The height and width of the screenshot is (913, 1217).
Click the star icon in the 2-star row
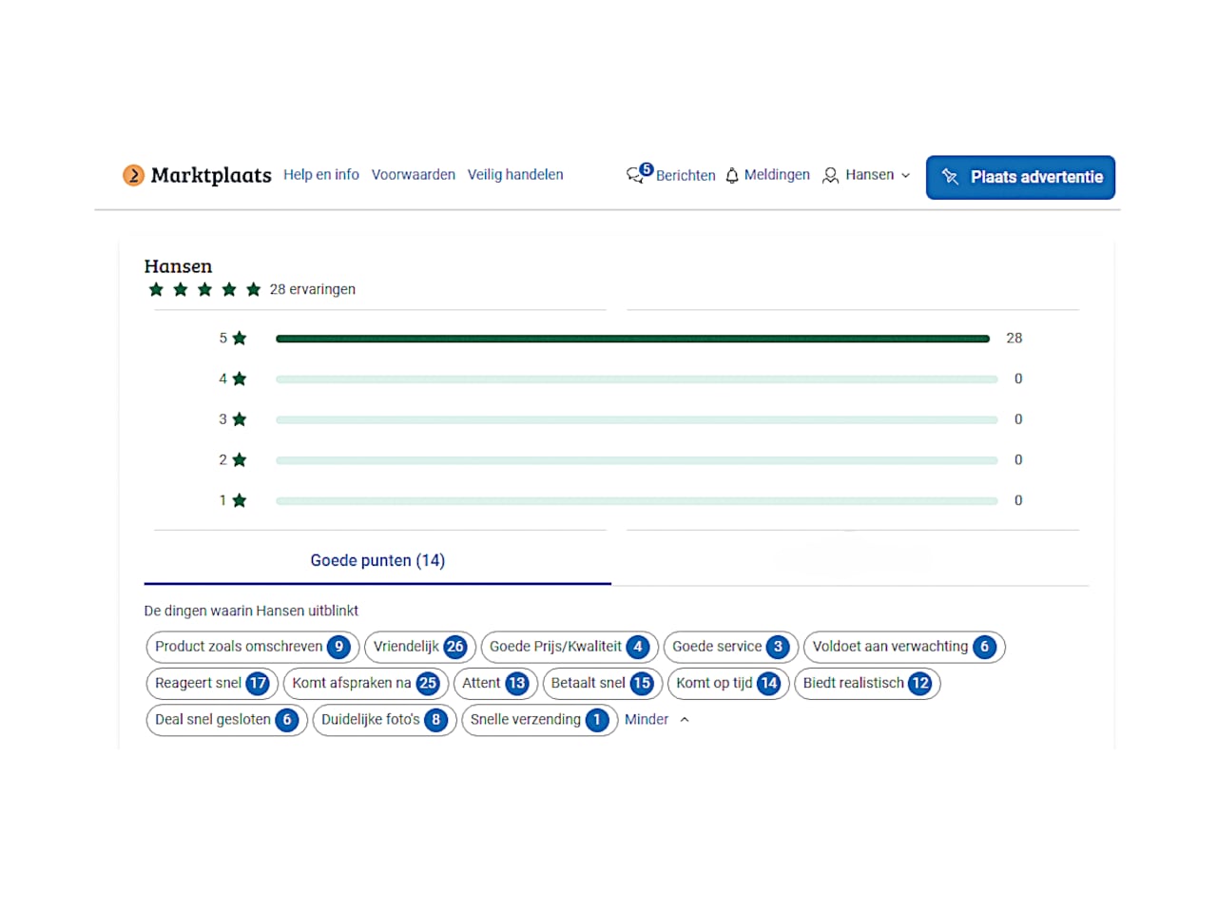point(240,460)
